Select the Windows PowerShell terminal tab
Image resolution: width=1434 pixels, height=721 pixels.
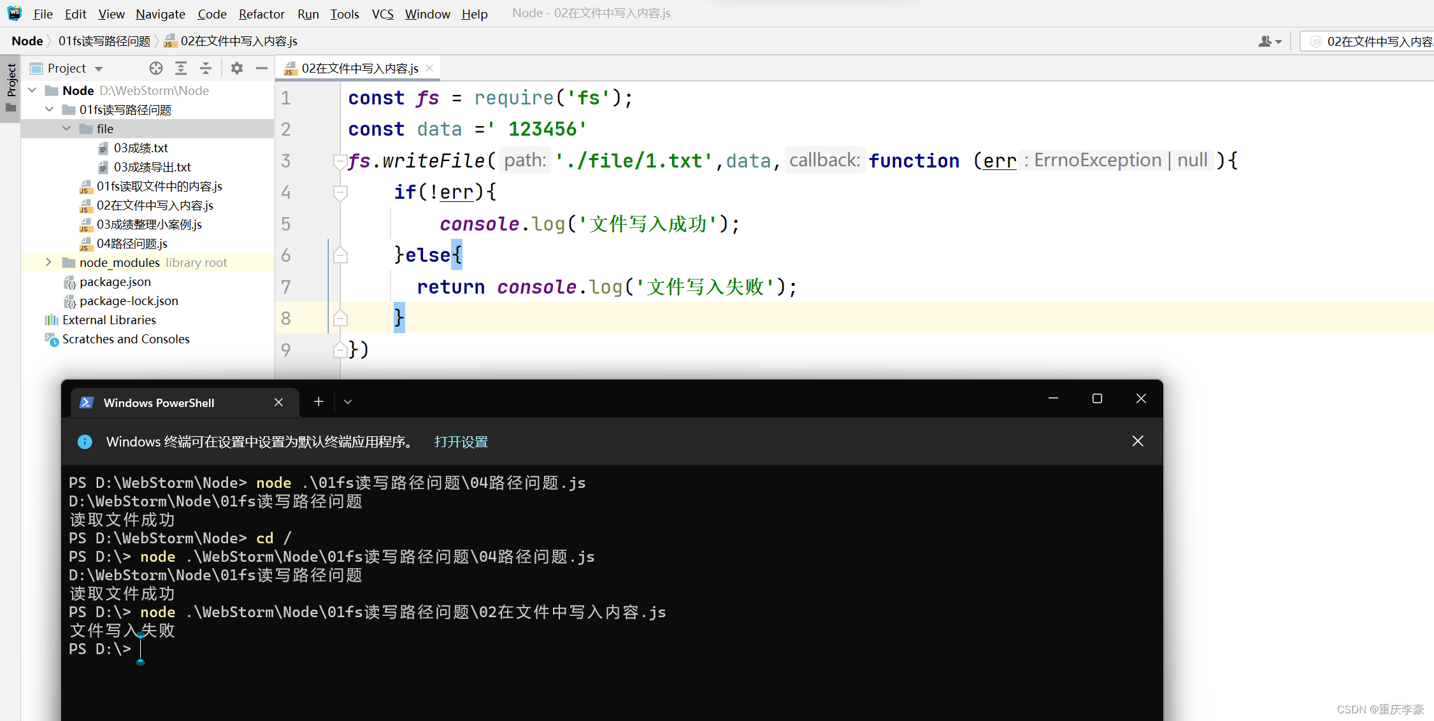click(x=185, y=403)
